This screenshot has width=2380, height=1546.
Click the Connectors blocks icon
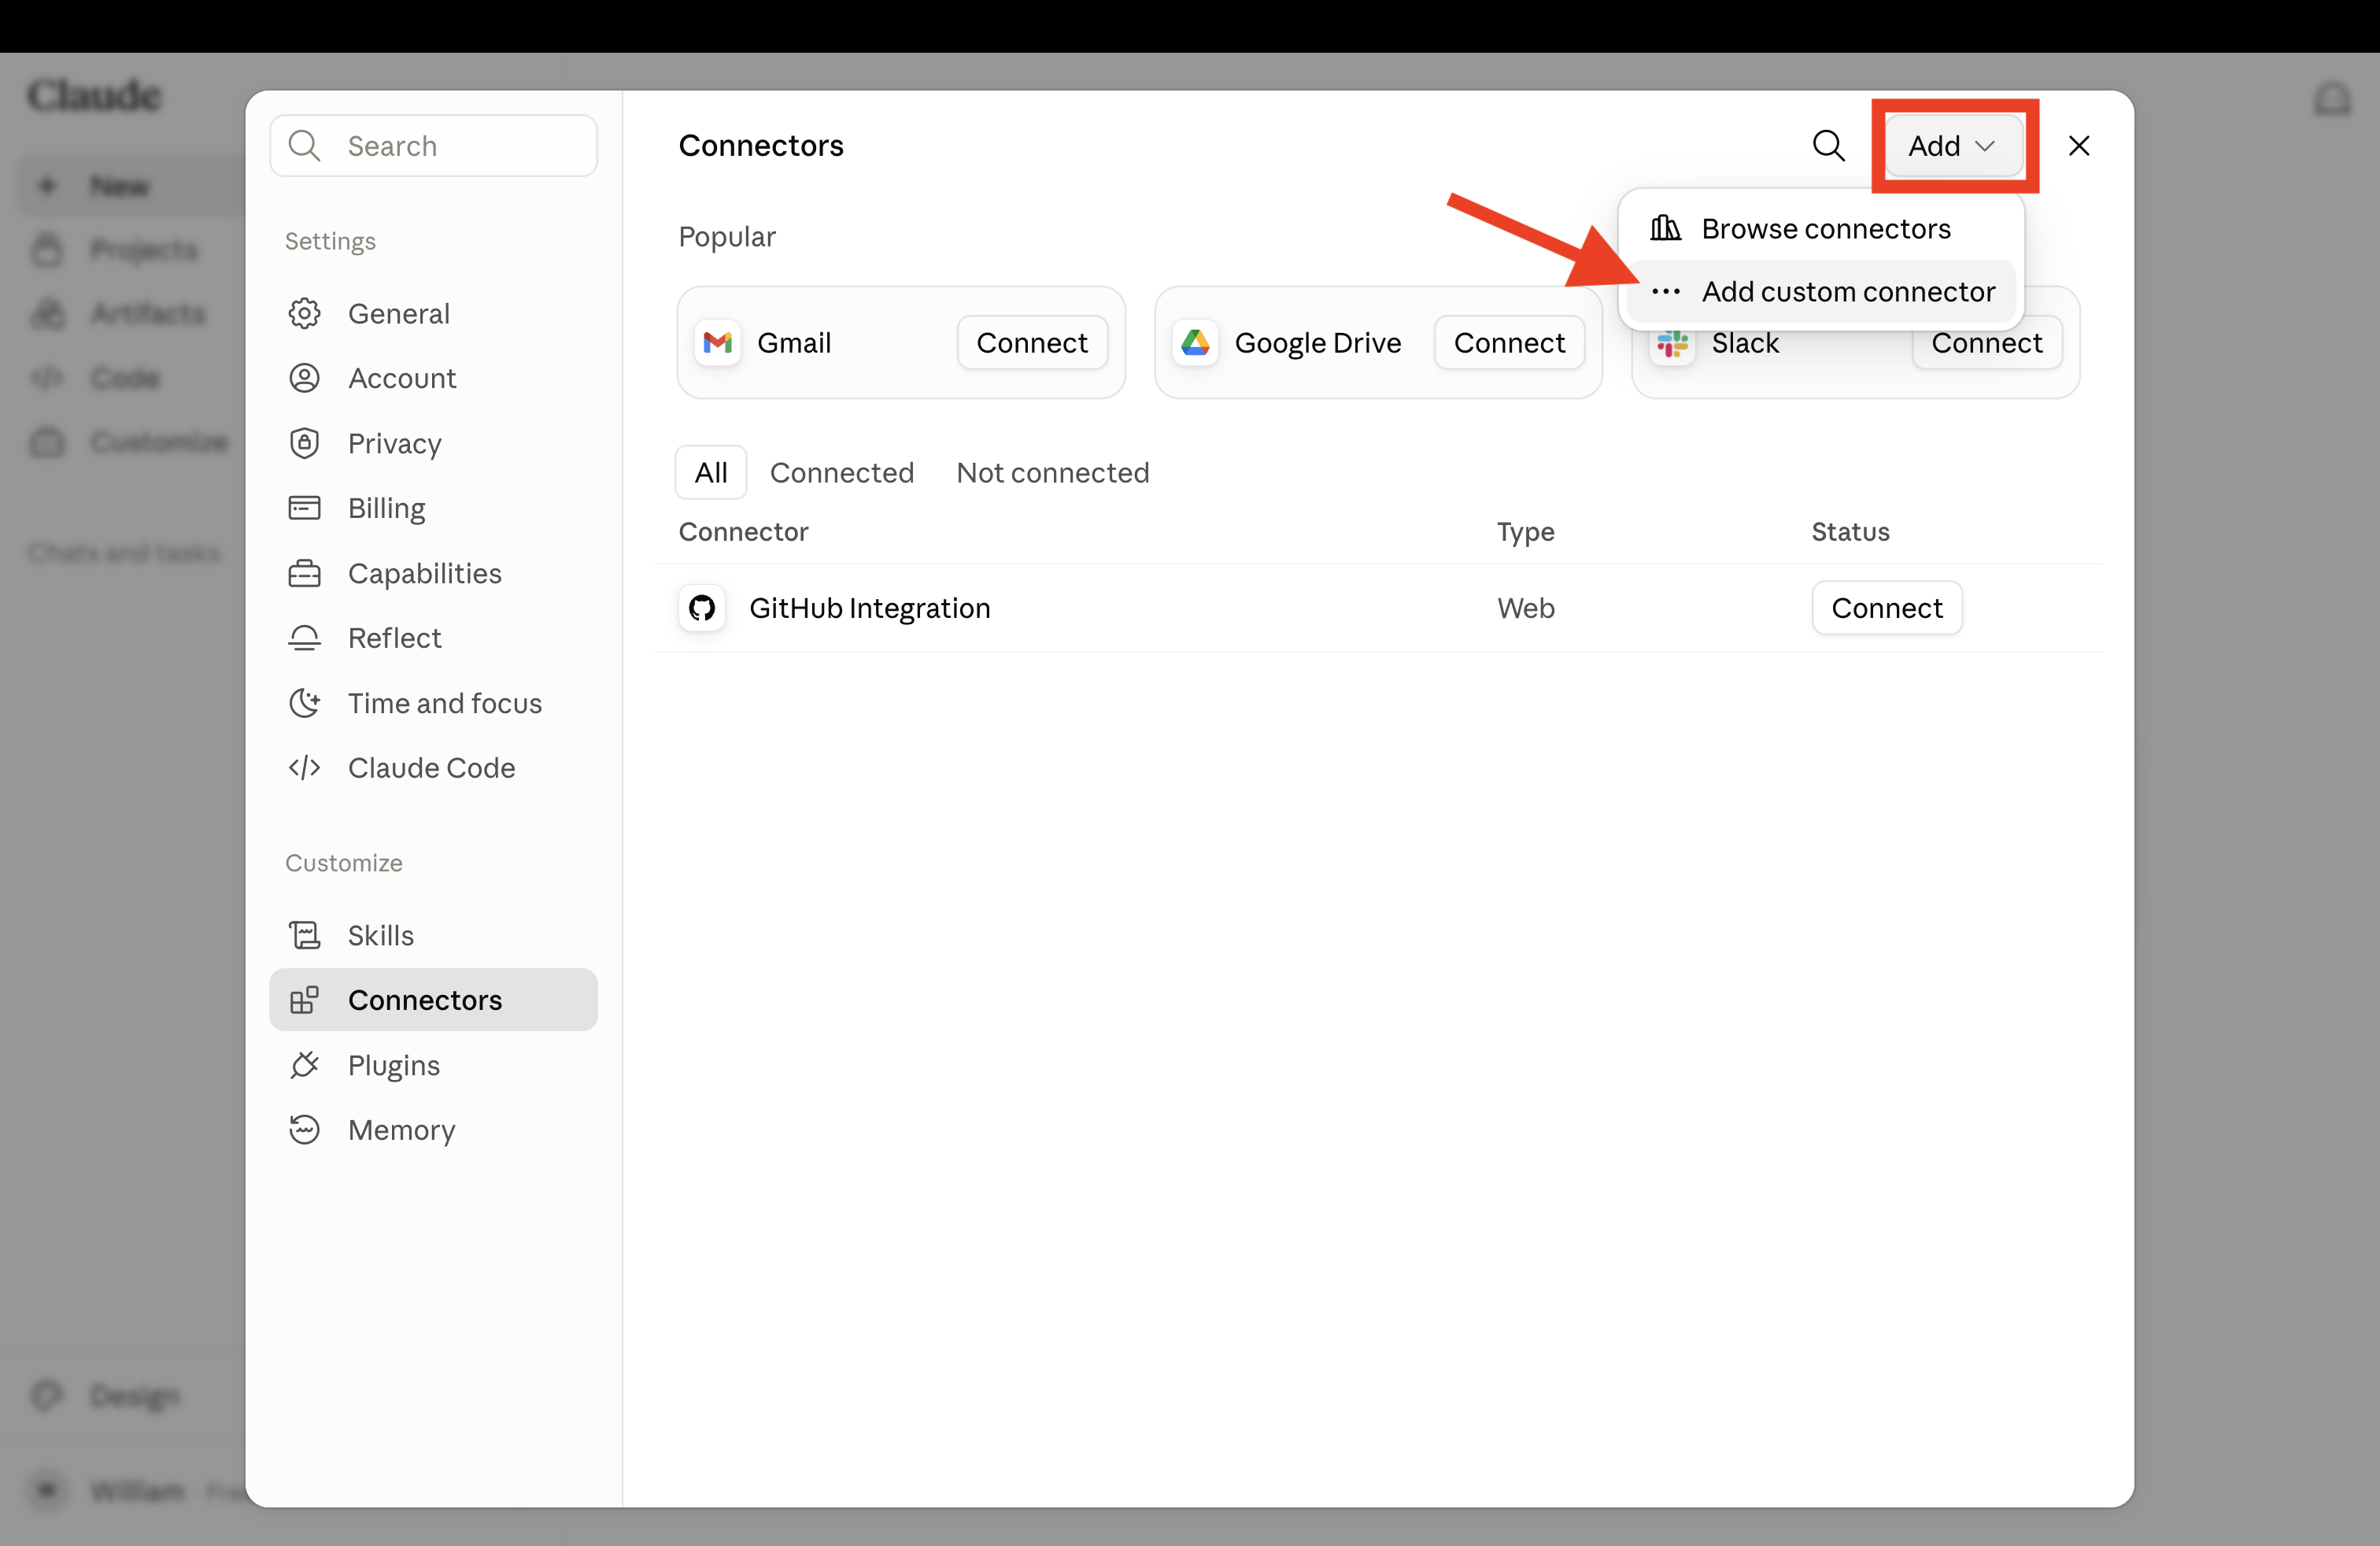(x=304, y=1000)
